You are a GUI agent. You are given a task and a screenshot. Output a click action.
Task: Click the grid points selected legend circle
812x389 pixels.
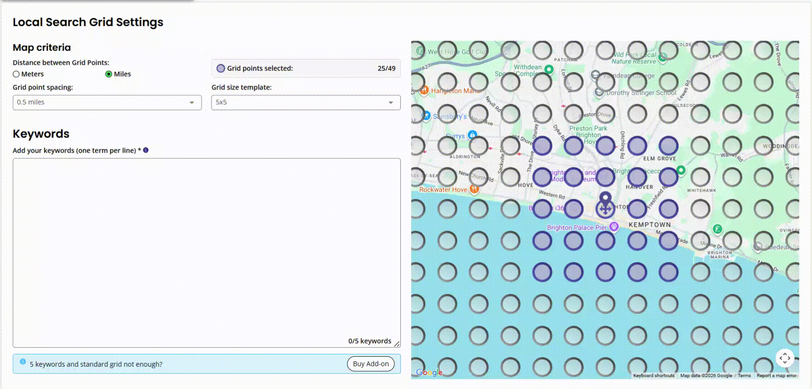click(x=221, y=68)
